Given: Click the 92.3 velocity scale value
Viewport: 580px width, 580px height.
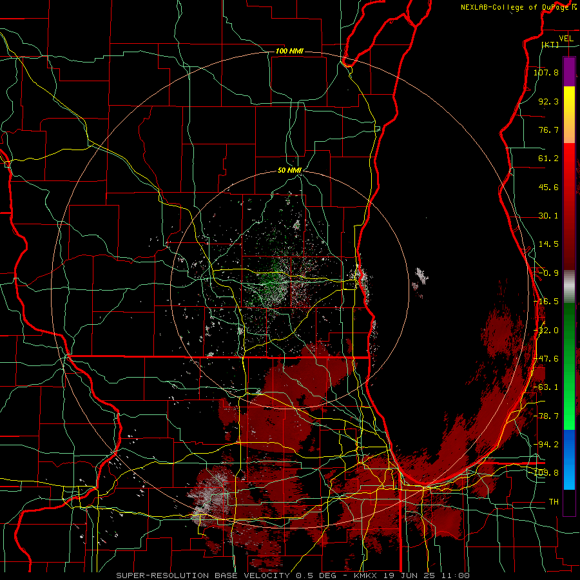Looking at the screenshot, I should click(x=548, y=101).
